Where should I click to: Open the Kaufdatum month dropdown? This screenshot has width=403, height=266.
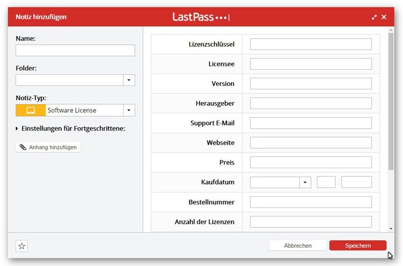coord(305,182)
